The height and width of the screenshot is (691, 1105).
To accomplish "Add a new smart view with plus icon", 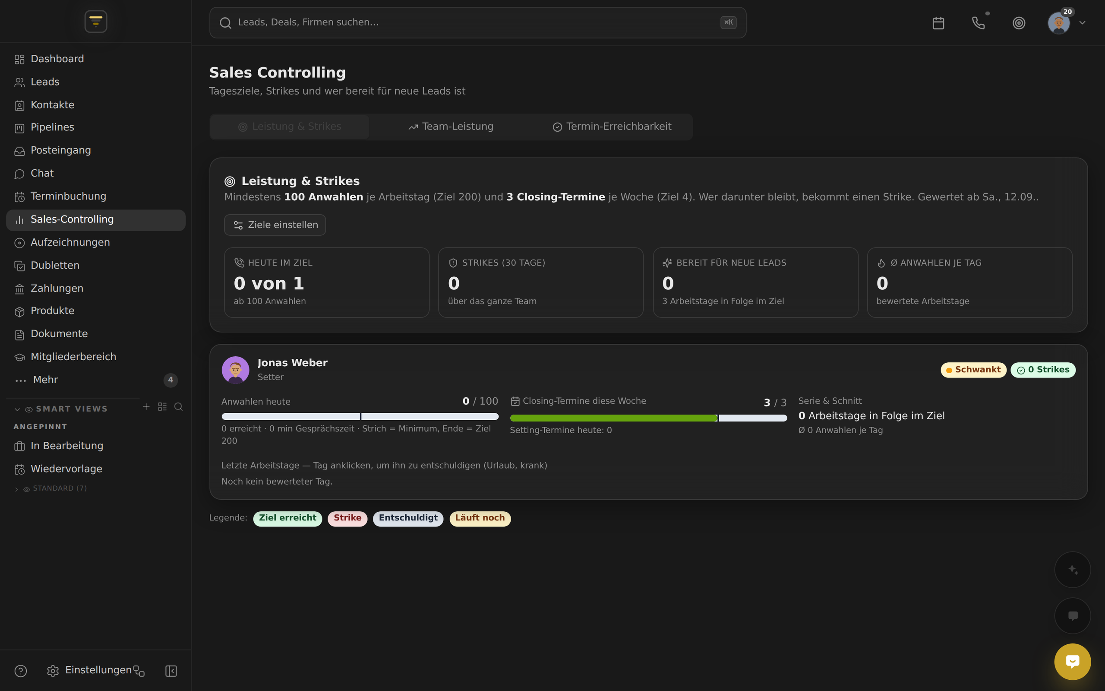I will (146, 406).
